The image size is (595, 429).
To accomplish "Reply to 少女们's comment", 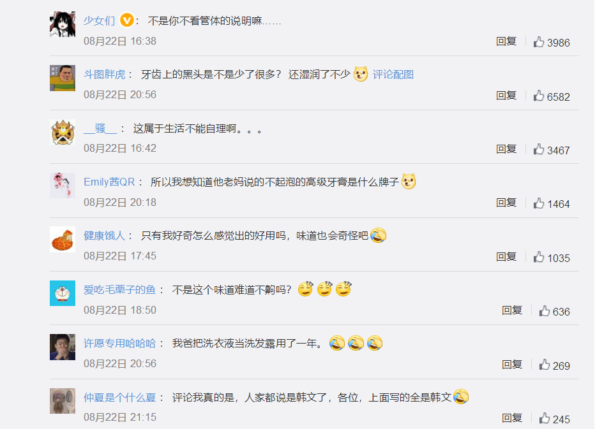I will (x=506, y=41).
